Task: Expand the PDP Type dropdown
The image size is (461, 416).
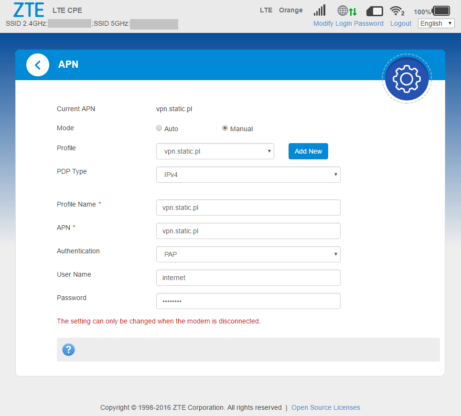Action: [248, 175]
